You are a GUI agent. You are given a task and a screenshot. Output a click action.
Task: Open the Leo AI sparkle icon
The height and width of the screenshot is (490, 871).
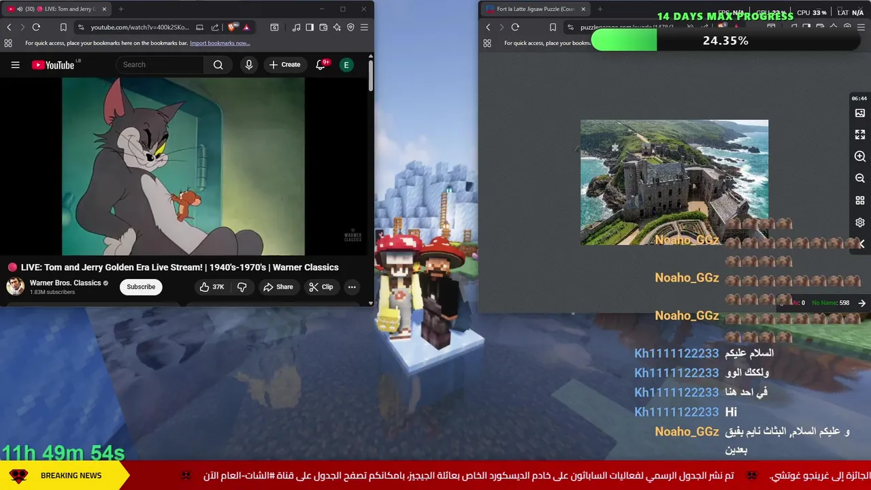pos(337,27)
